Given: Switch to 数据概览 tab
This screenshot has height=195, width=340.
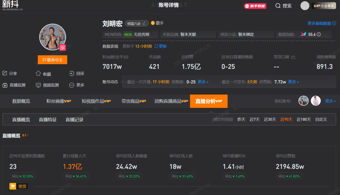Looking at the screenshot, I should pyautogui.click(x=21, y=101).
